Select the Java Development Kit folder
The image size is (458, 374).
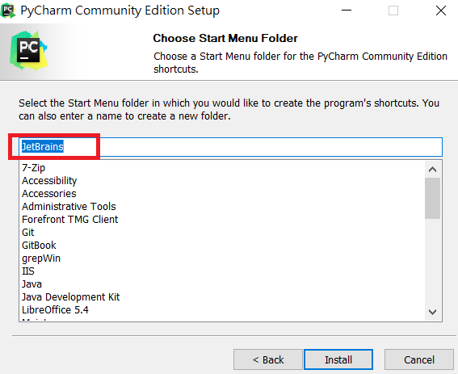71,297
